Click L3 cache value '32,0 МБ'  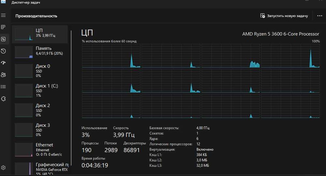click(x=203, y=166)
